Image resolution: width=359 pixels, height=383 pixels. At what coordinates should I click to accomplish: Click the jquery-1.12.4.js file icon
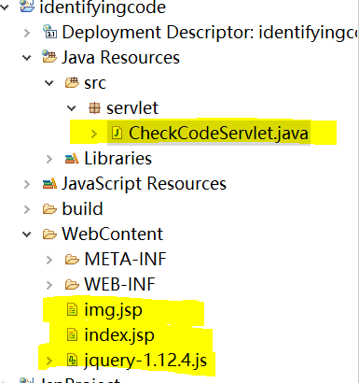click(72, 361)
